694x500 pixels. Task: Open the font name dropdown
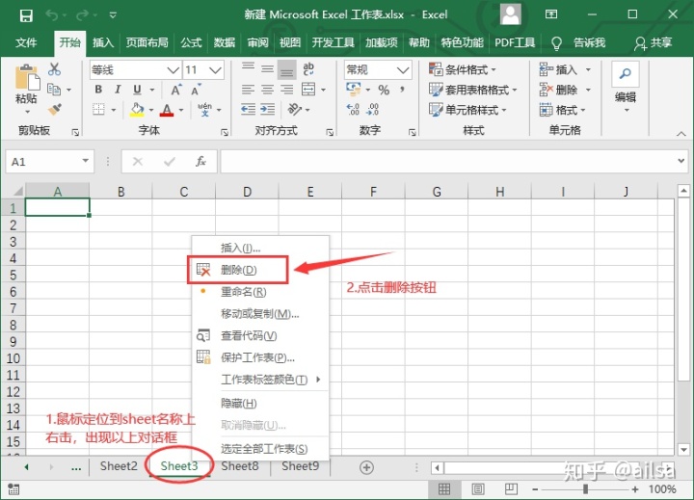click(x=173, y=70)
